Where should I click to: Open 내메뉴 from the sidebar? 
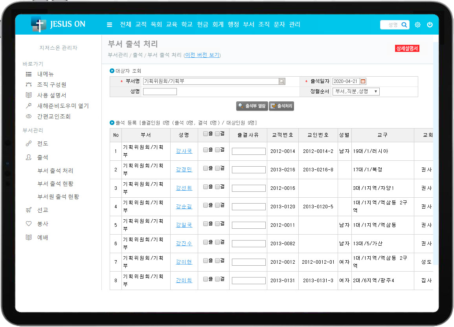click(x=45, y=74)
